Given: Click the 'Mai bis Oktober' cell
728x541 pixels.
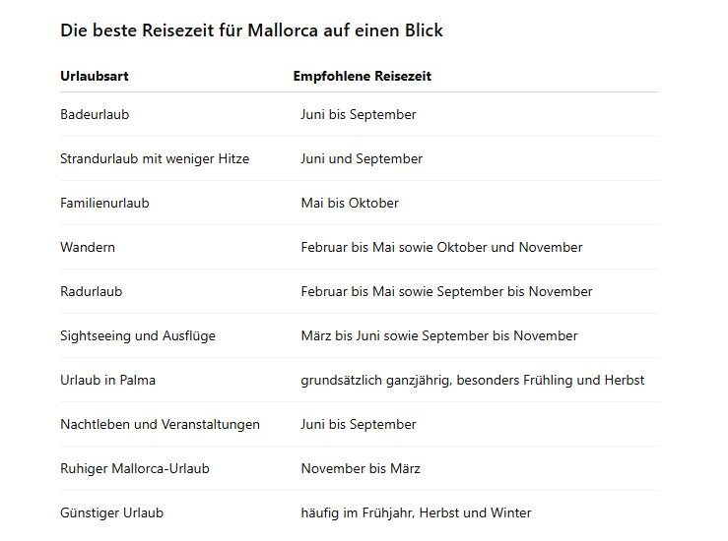Looking at the screenshot, I should click(x=350, y=203).
